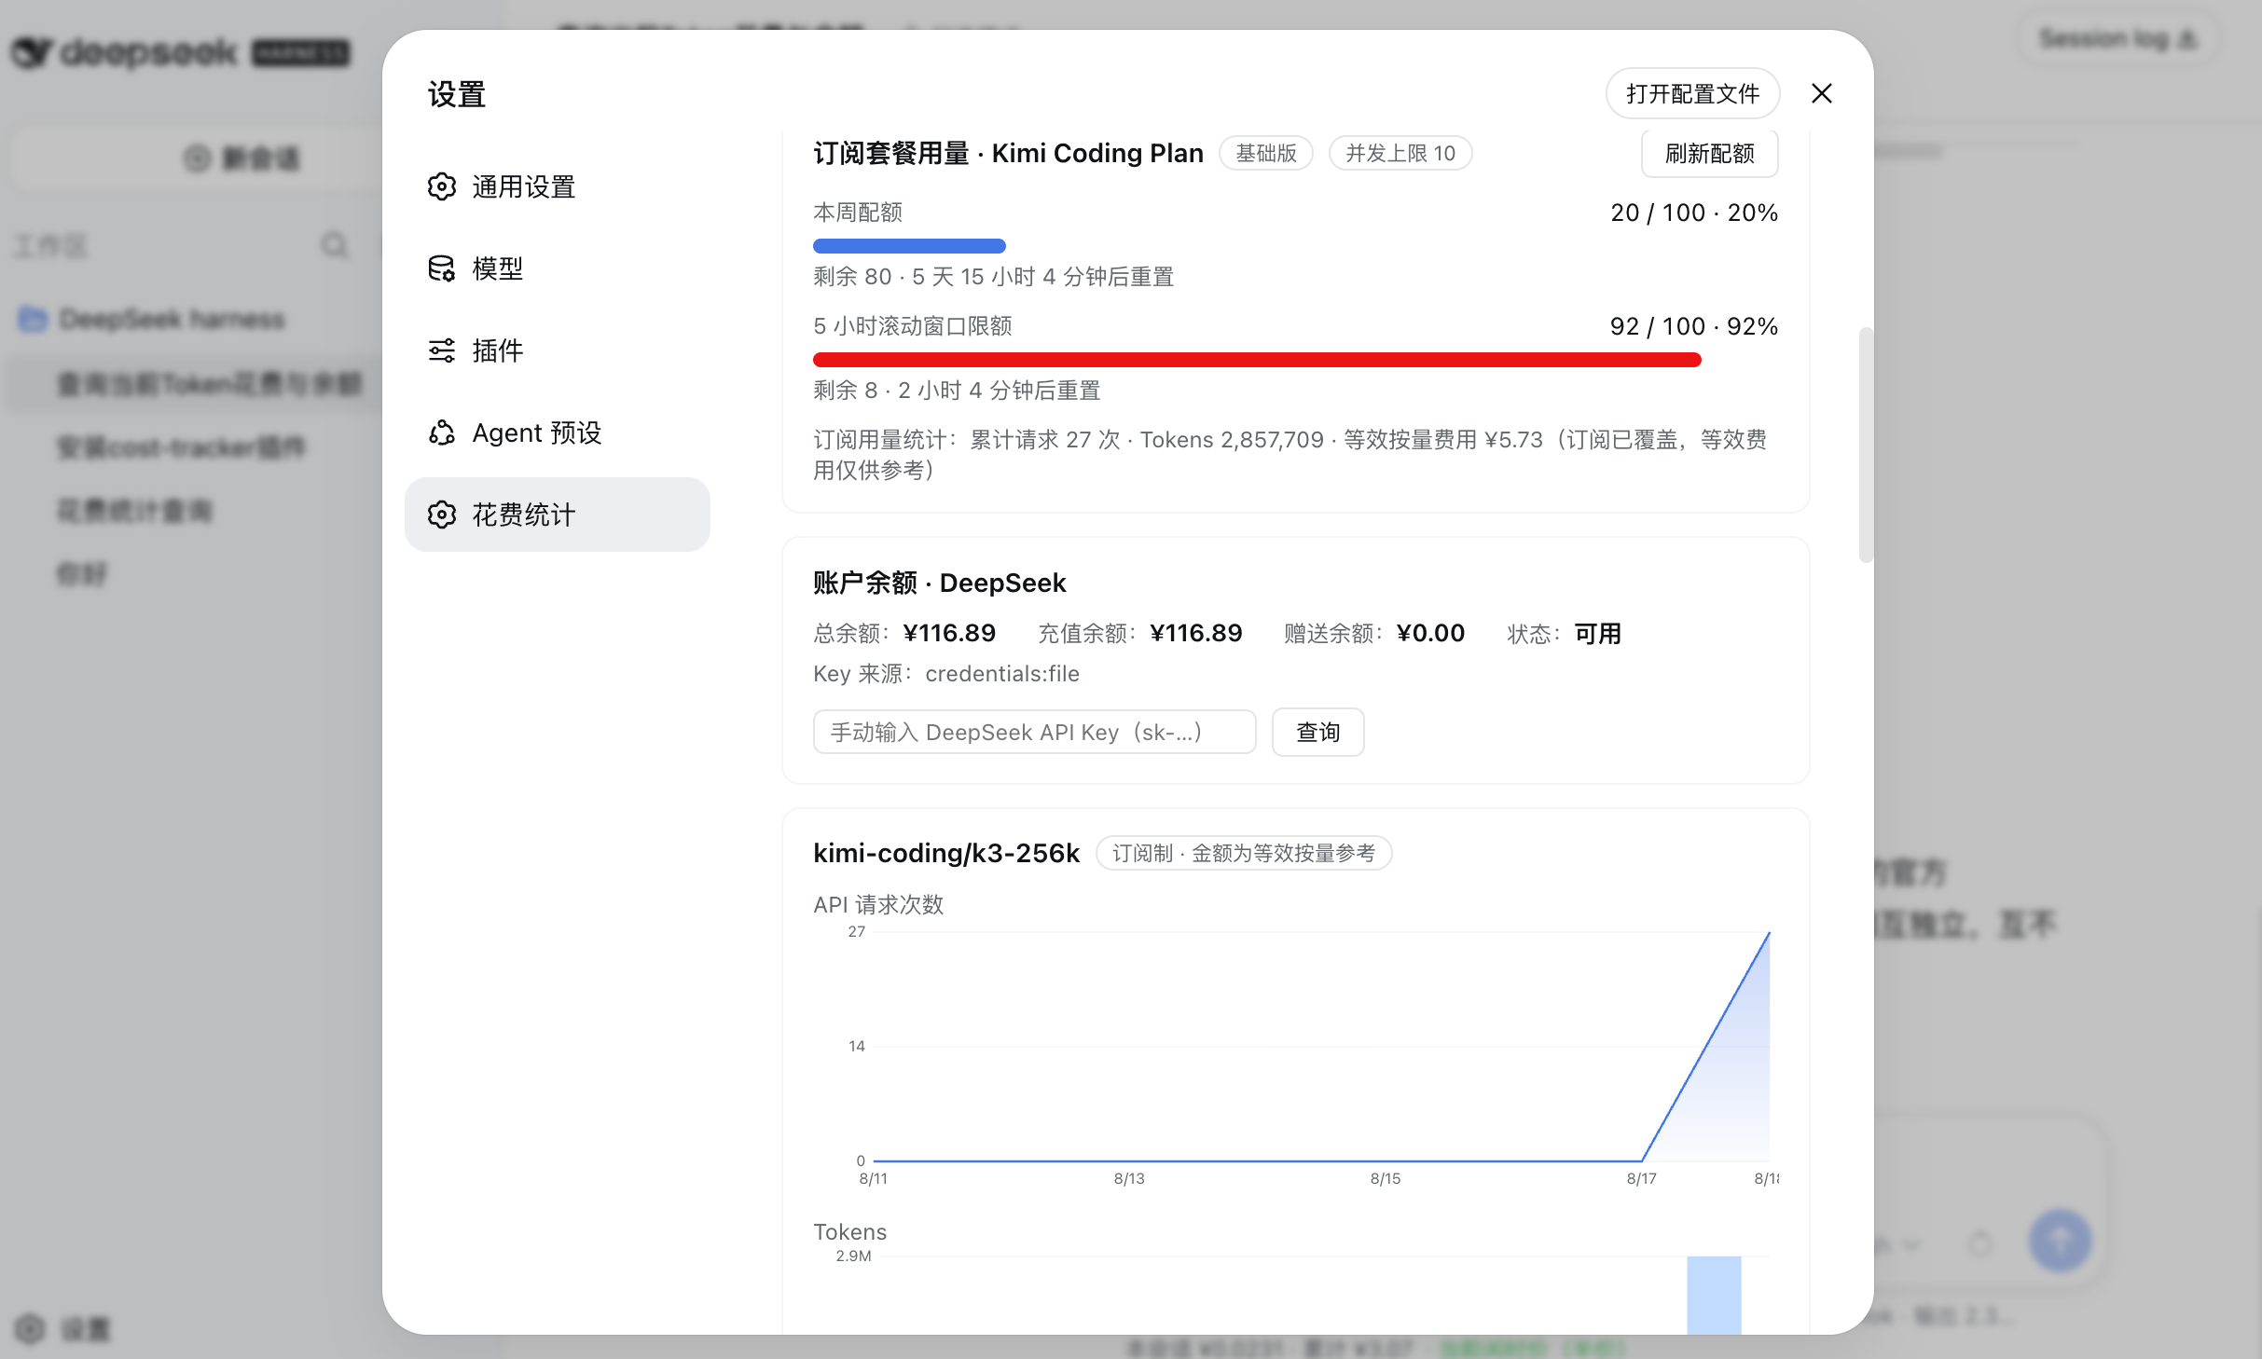This screenshot has width=2262, height=1359.
Task: Click the settings dialog vertical scrollbar
Action: point(1865,445)
